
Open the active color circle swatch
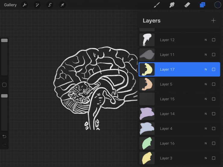pos(218,5)
